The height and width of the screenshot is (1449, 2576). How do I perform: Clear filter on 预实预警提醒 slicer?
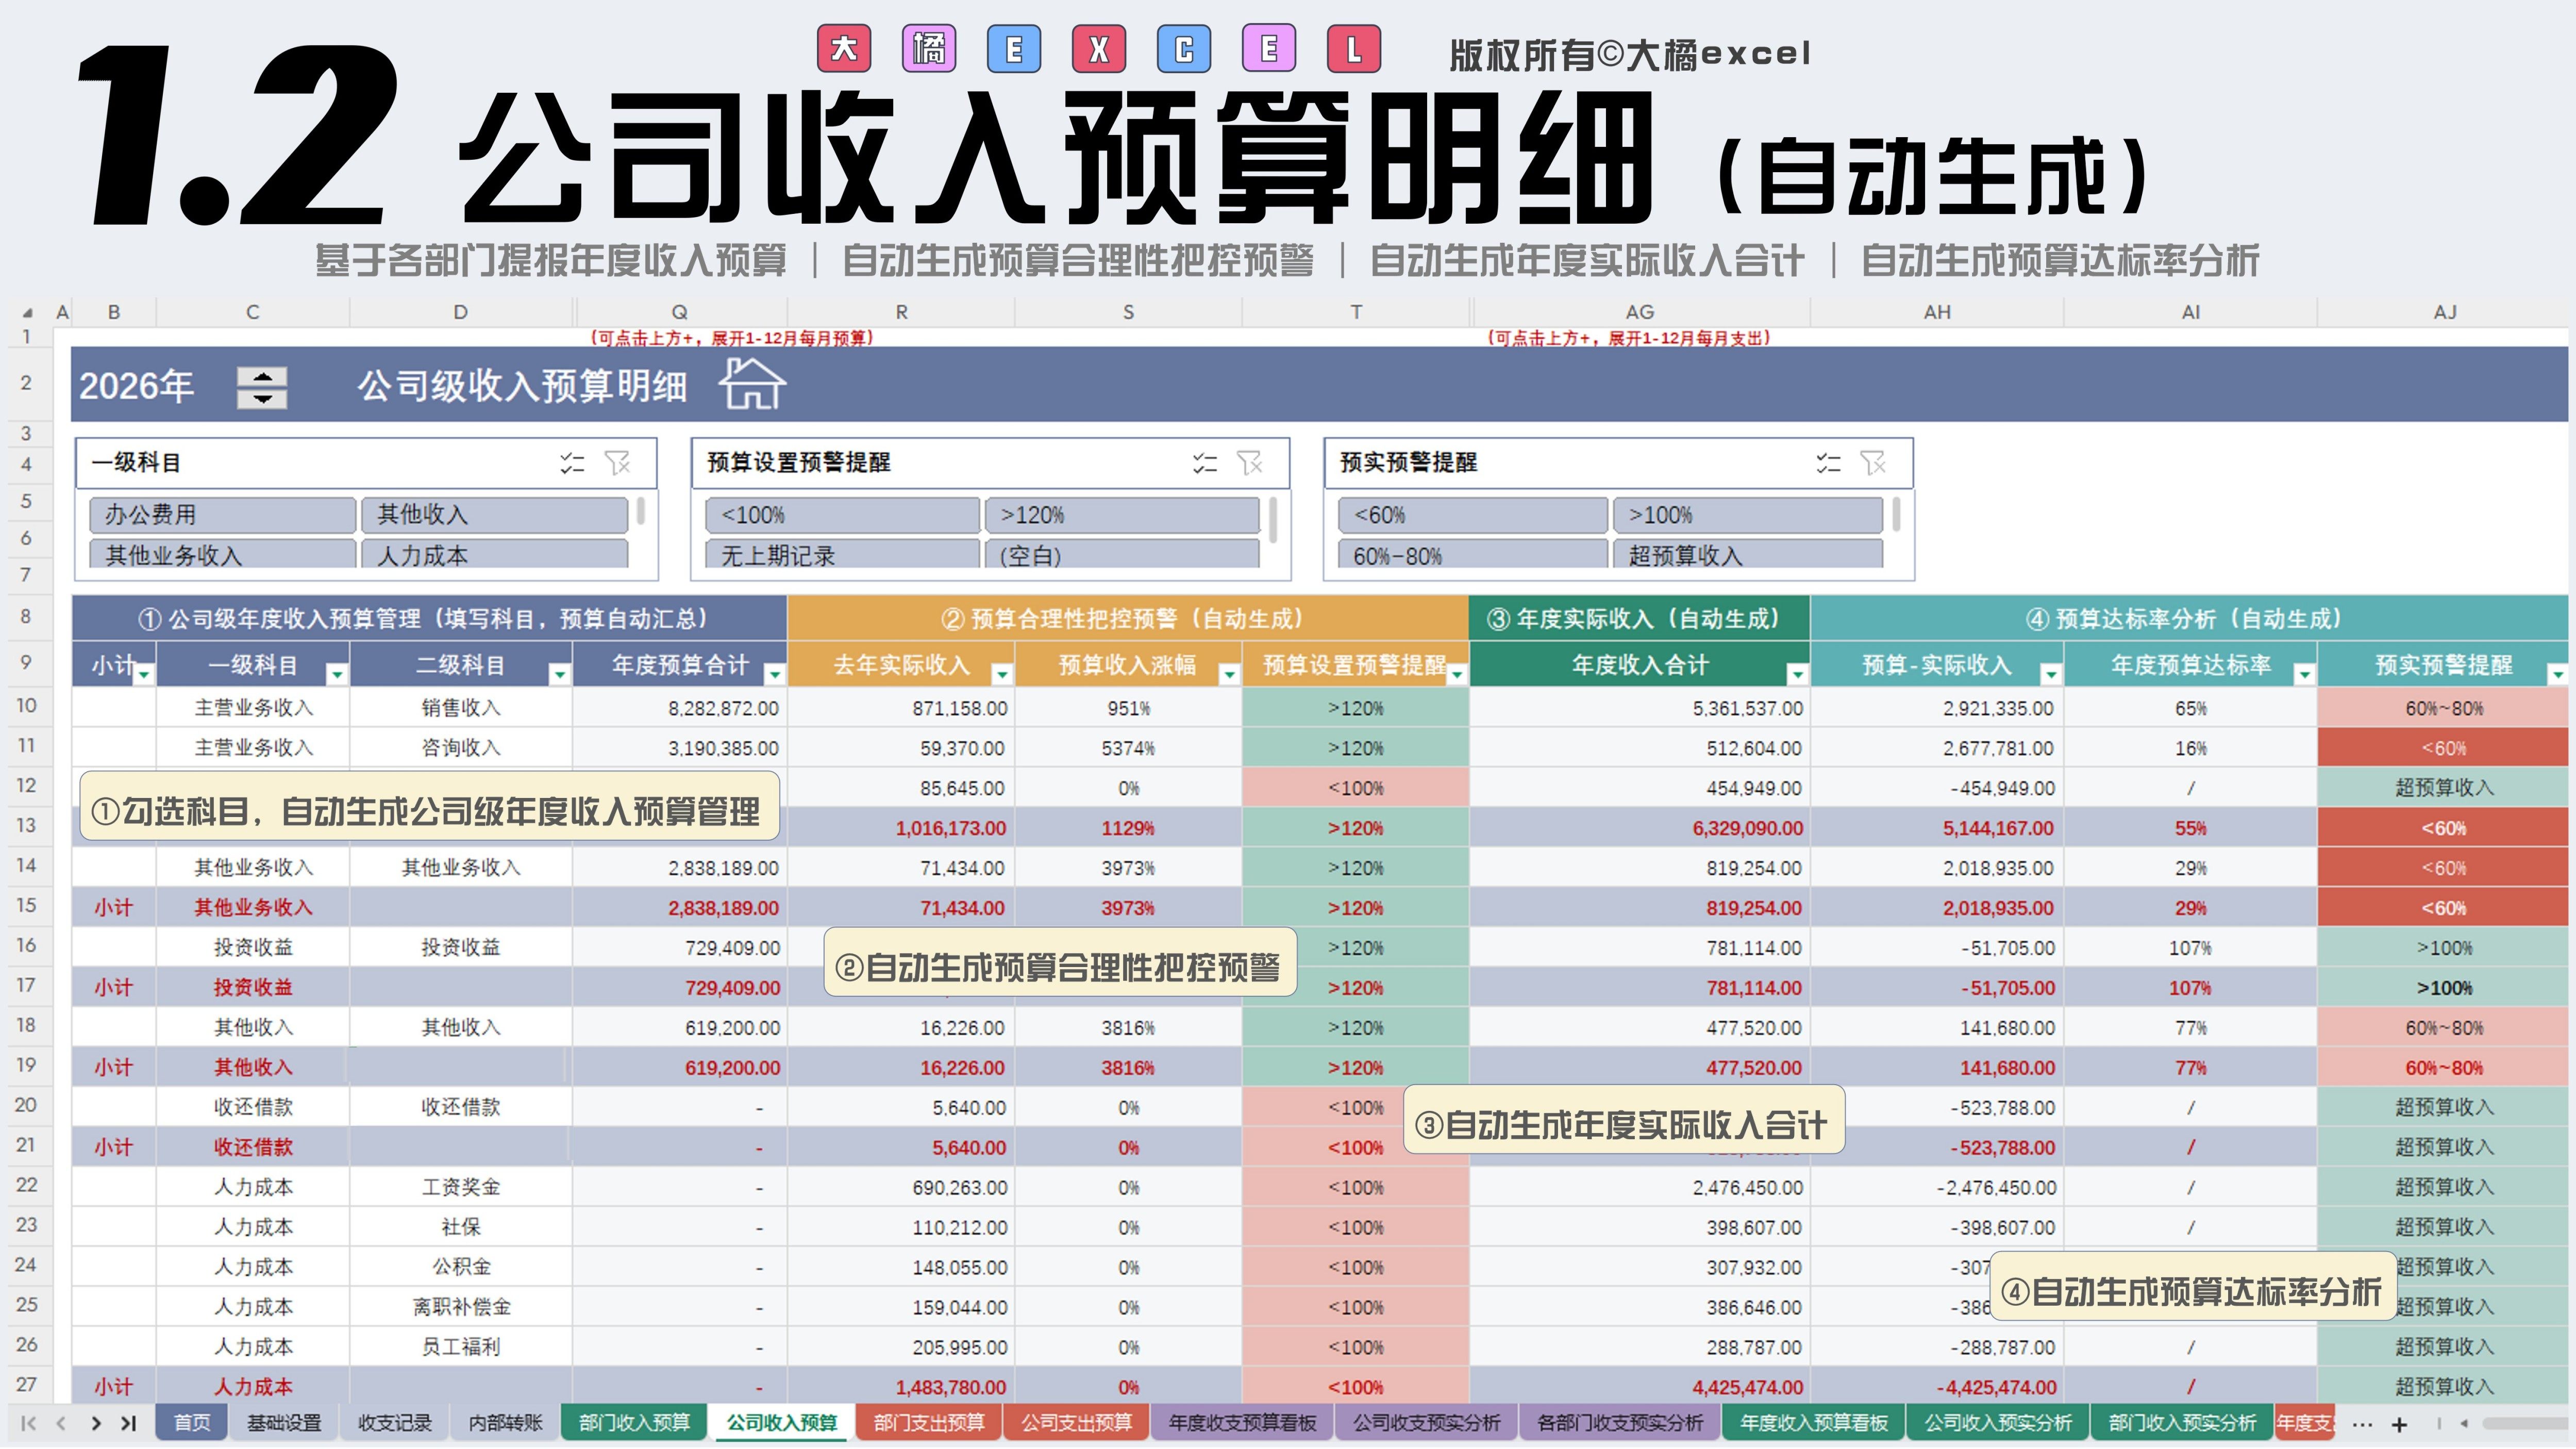(1873, 463)
